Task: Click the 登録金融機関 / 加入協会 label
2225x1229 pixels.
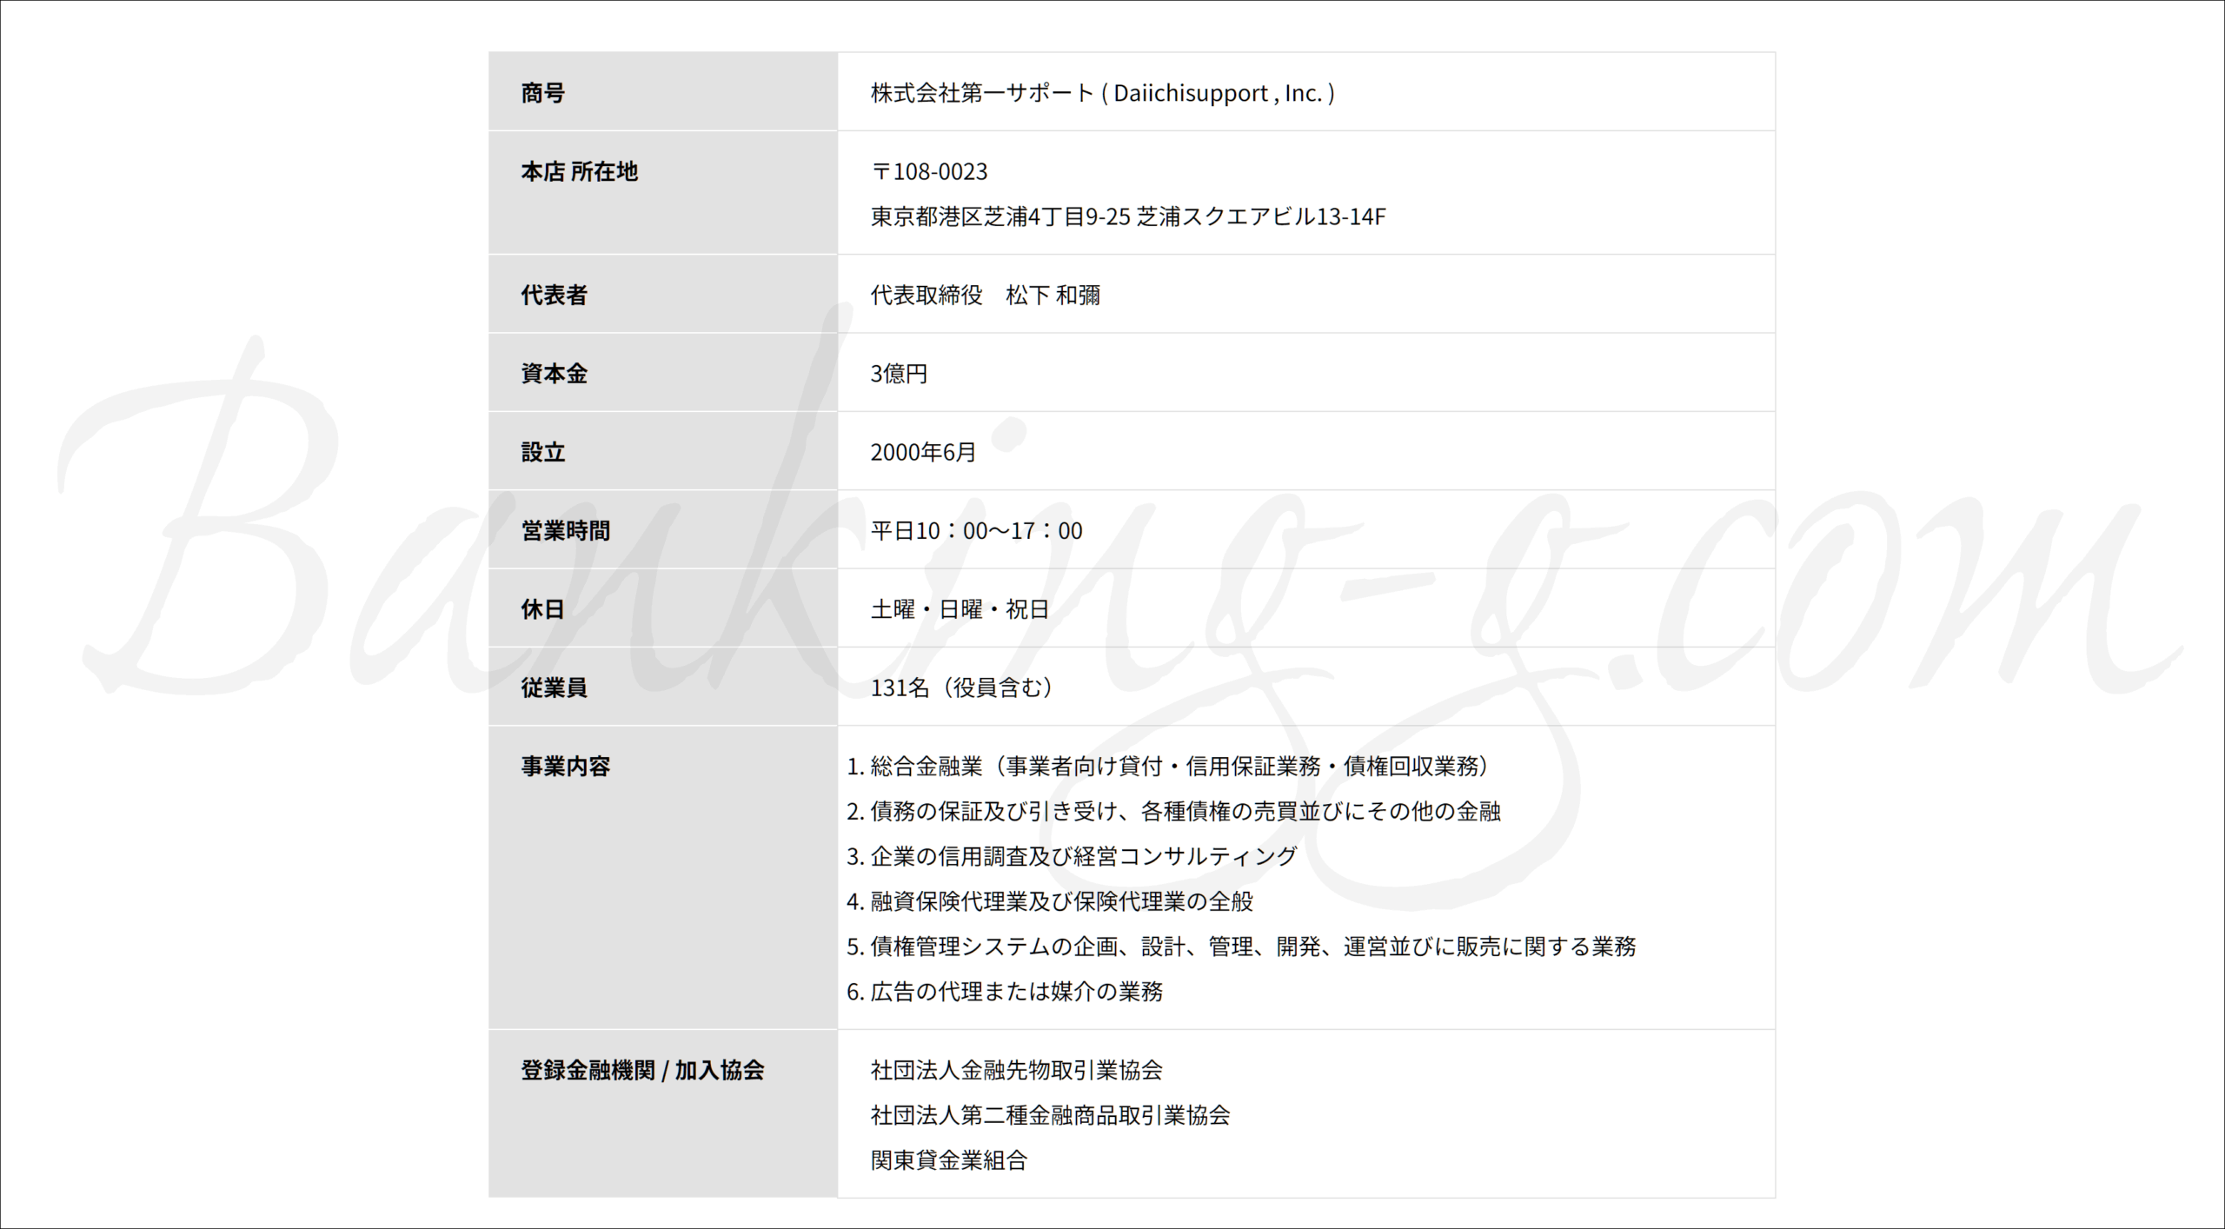Action: (x=641, y=1070)
